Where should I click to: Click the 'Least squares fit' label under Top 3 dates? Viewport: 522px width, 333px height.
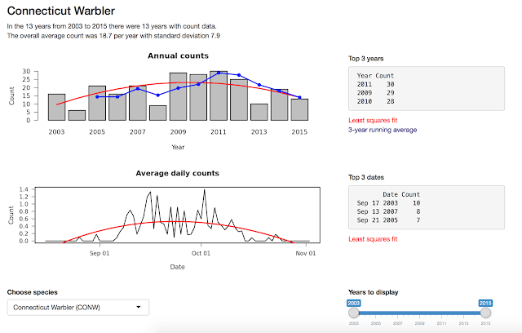click(373, 239)
